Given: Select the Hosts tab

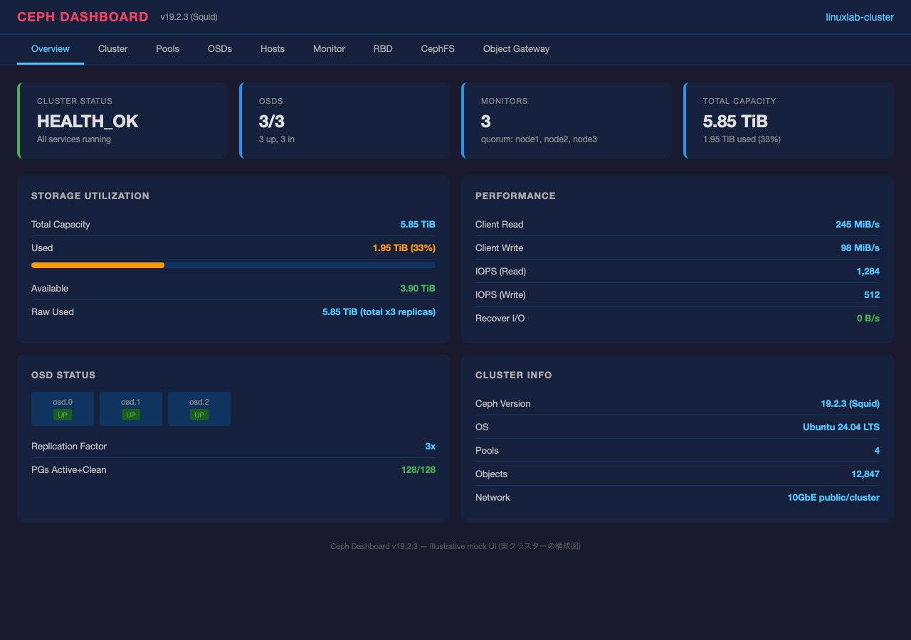Looking at the screenshot, I should pos(273,49).
